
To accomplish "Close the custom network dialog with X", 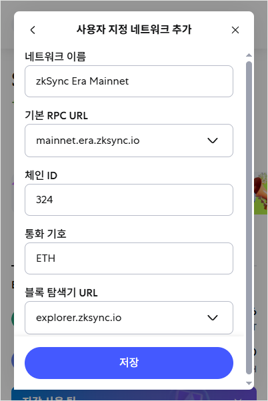I will (235, 30).
